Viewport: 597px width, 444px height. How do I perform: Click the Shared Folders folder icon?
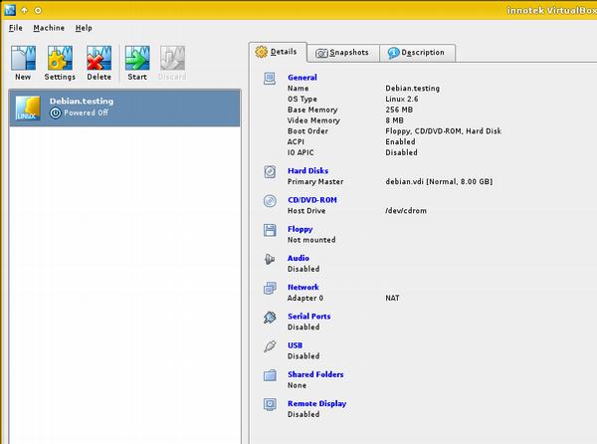(270, 375)
